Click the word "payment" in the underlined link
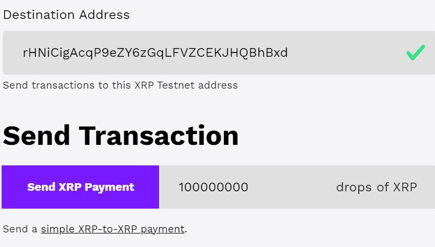 point(162,229)
